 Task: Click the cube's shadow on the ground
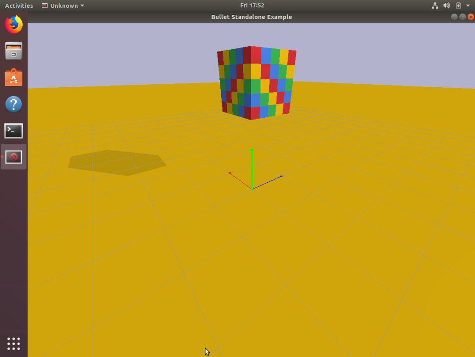117,162
